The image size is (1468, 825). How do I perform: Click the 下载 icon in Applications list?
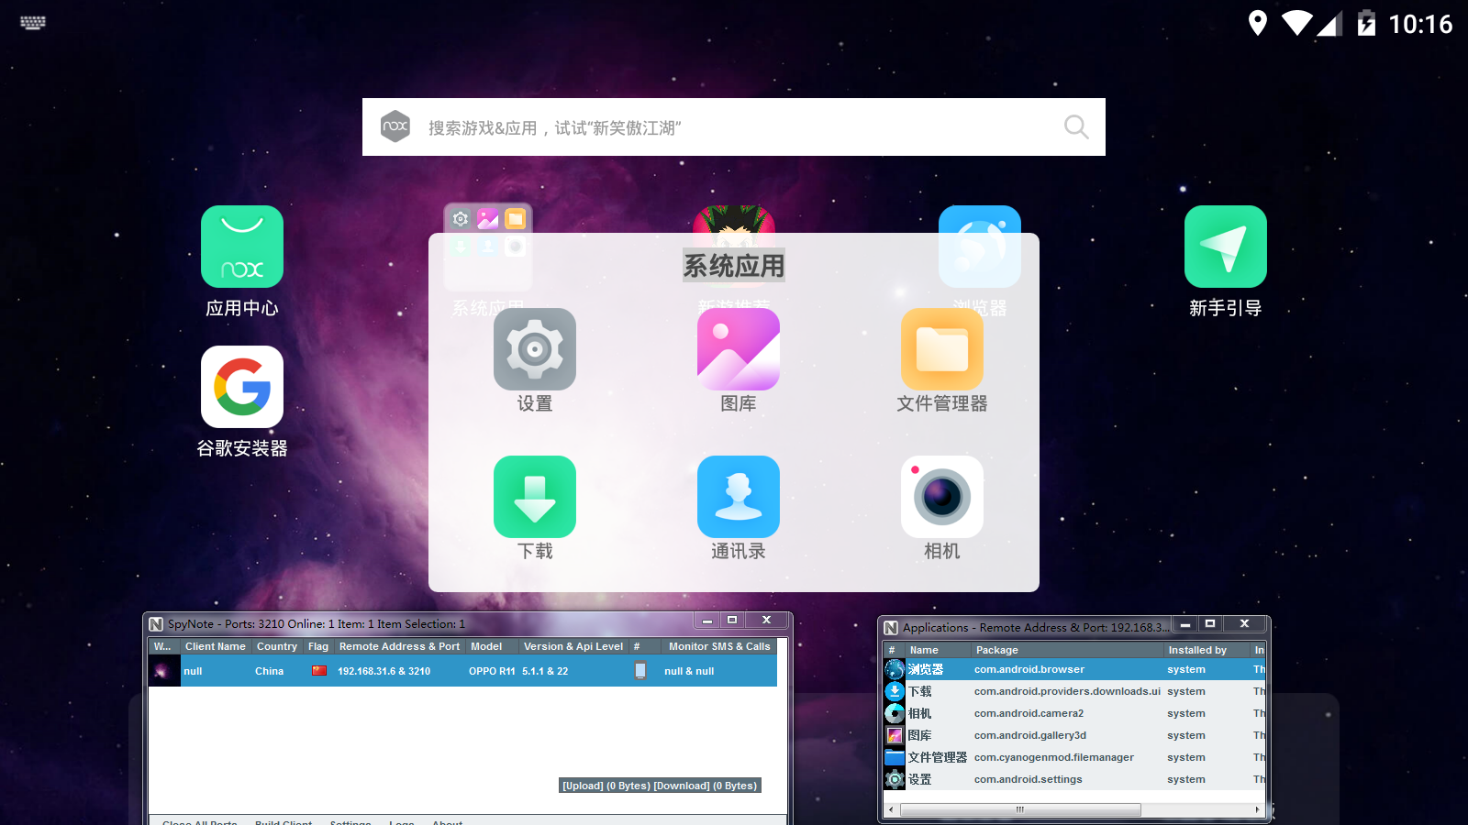point(895,691)
